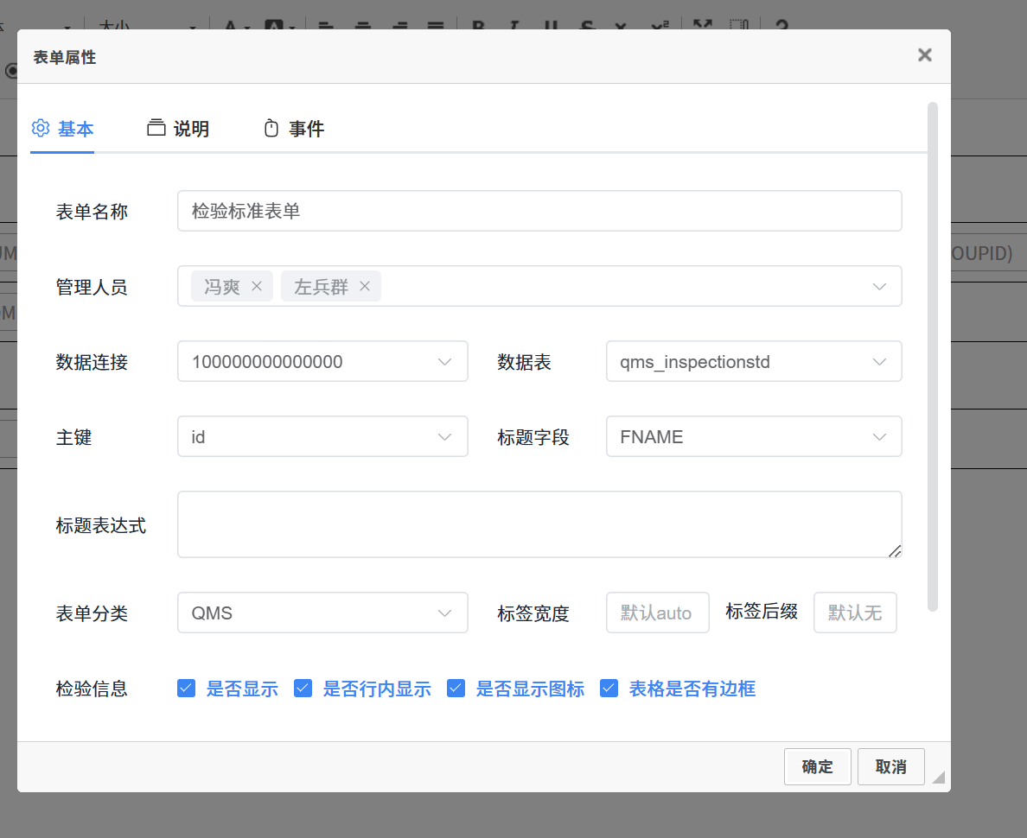Switch to the 事件 tab

306,129
